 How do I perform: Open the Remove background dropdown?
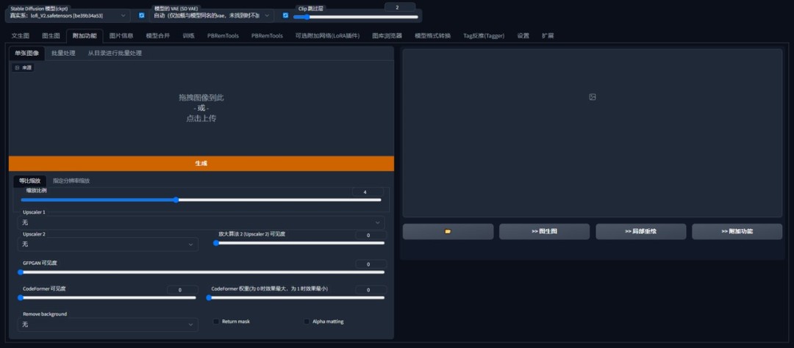point(108,325)
